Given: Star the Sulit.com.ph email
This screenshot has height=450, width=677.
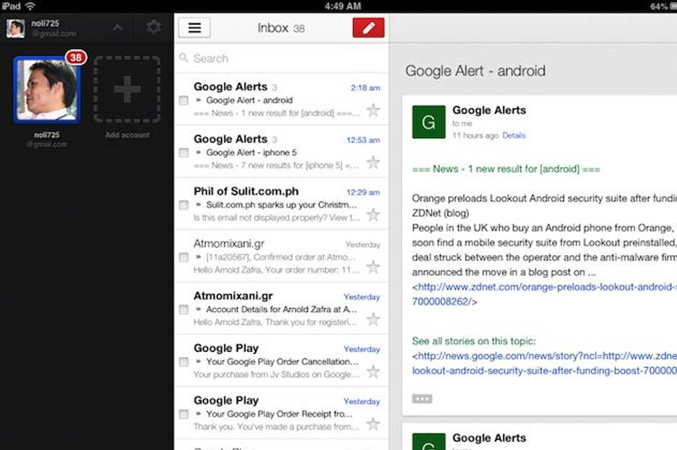Looking at the screenshot, I should (372, 215).
